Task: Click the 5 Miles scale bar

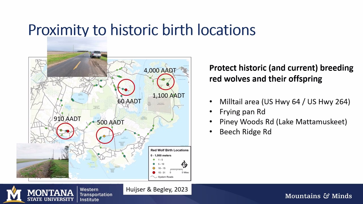Action: coord(179,171)
